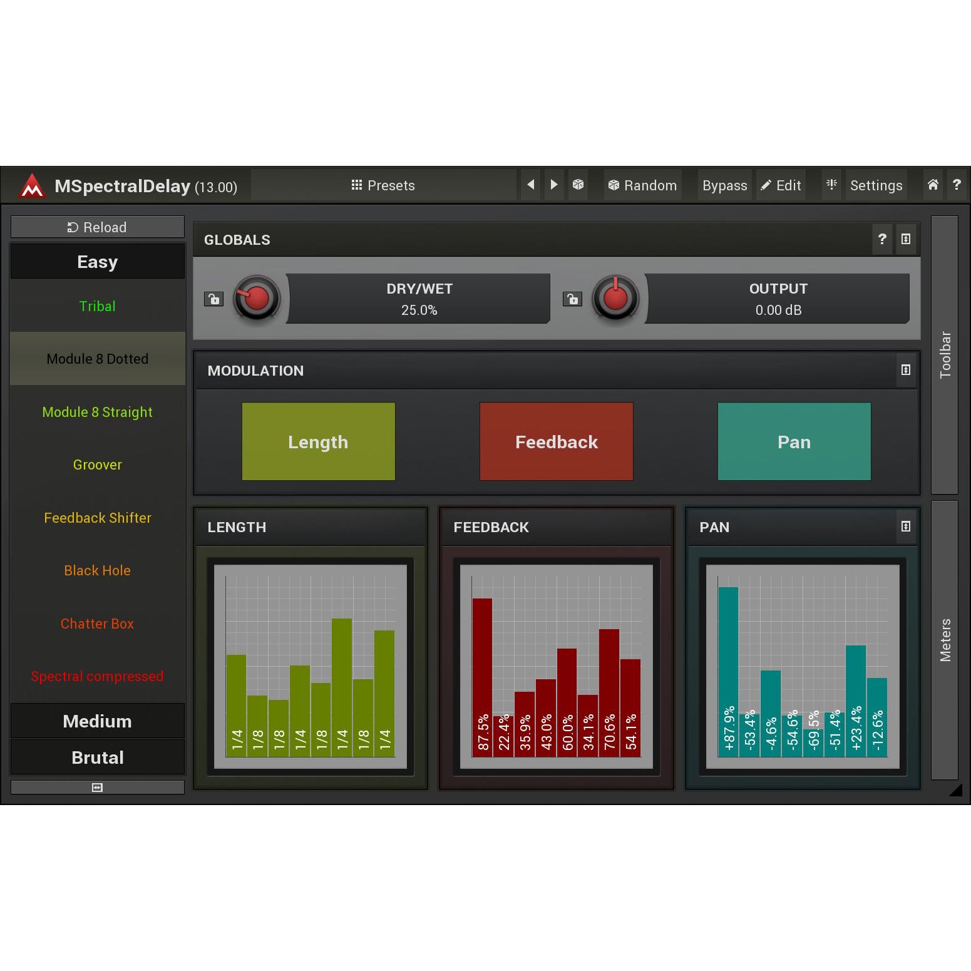Open the Presets menu
Screen dimensions: 971x971
click(383, 185)
